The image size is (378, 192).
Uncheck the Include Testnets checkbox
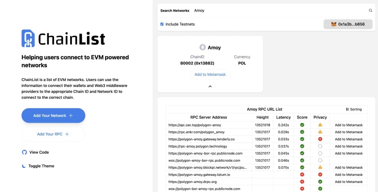tap(162, 24)
